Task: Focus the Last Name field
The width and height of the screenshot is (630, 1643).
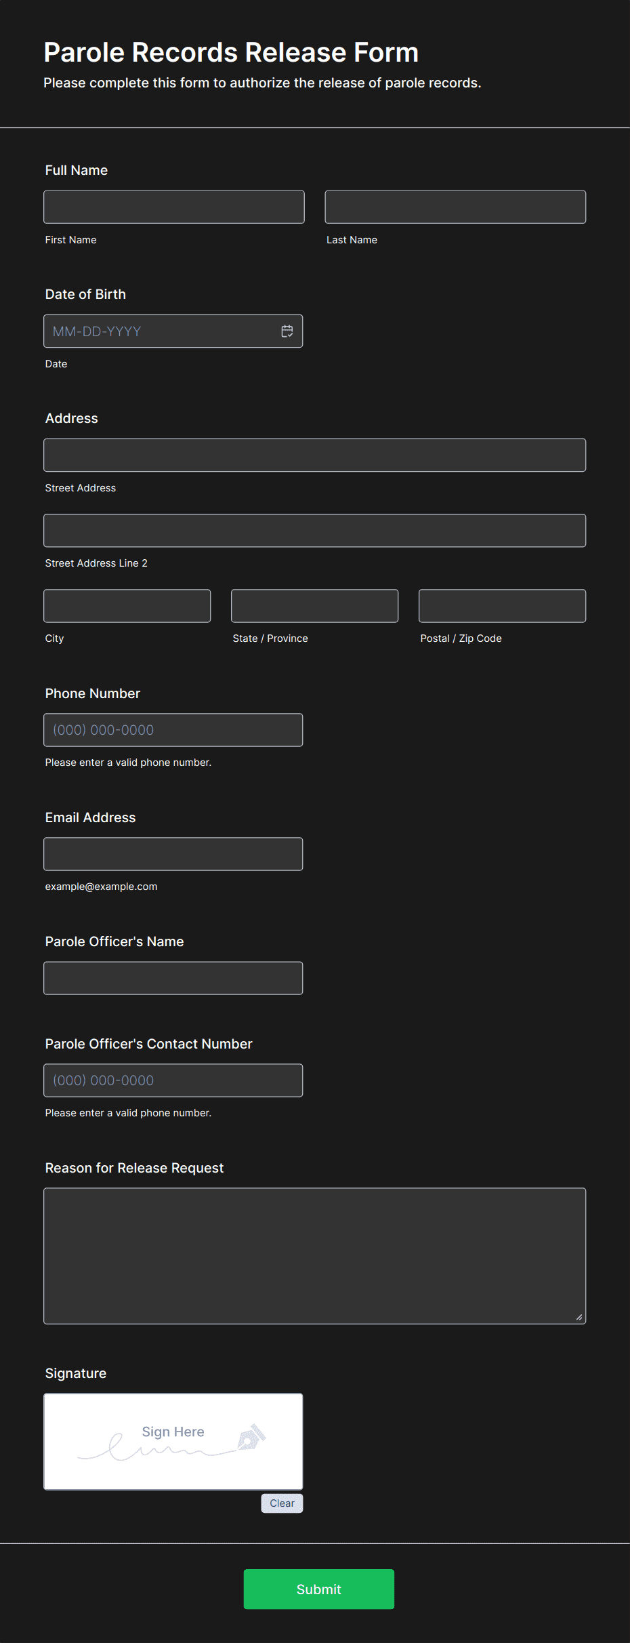Action: [455, 207]
